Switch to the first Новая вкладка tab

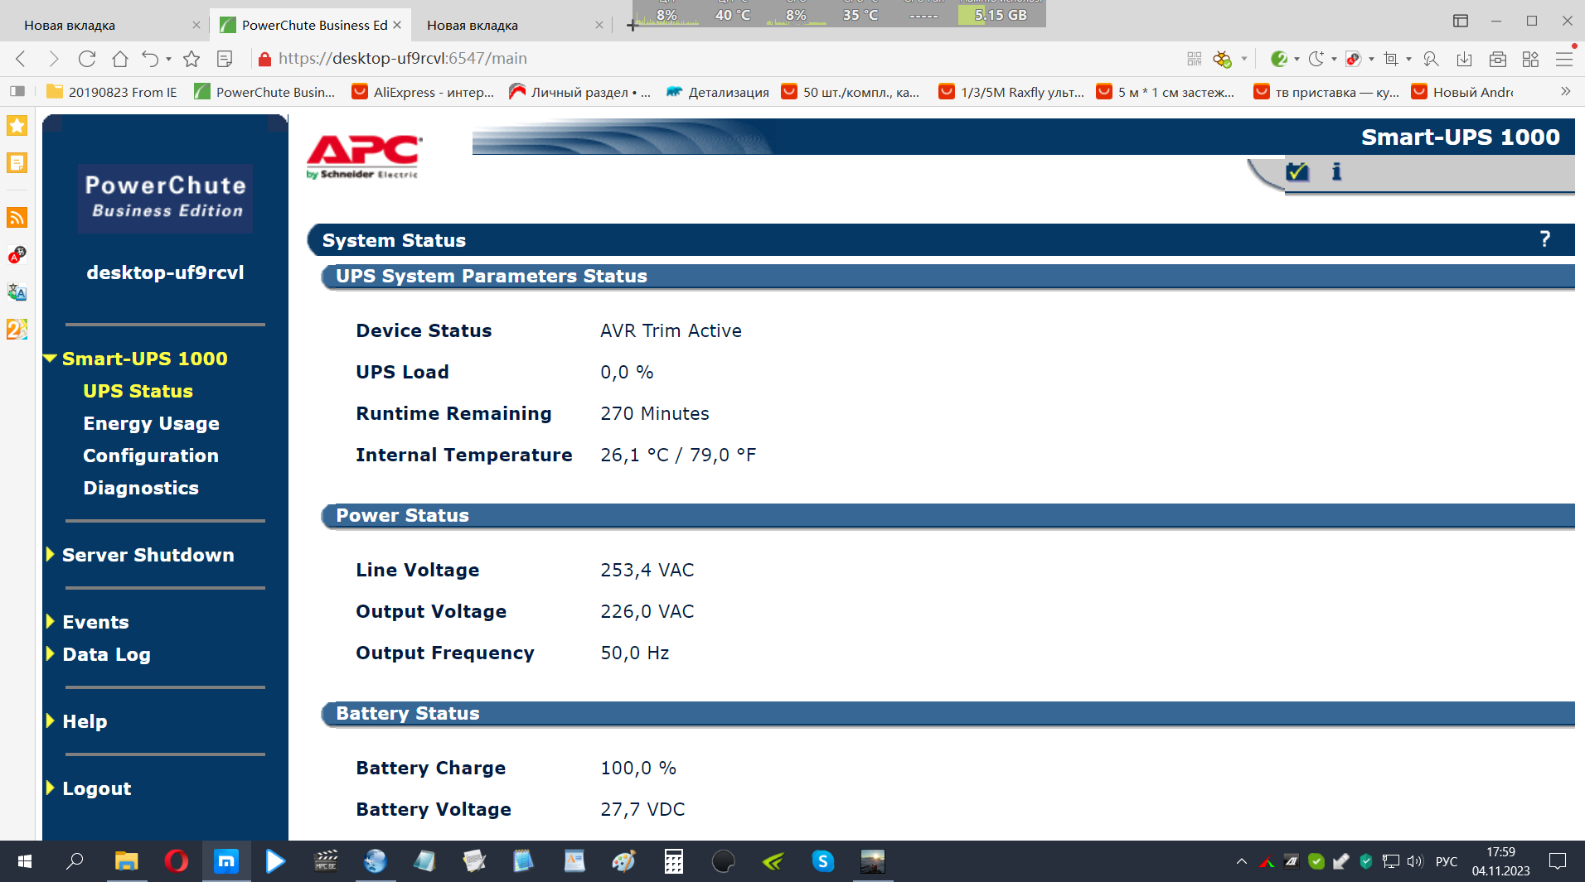pyautogui.click(x=103, y=26)
